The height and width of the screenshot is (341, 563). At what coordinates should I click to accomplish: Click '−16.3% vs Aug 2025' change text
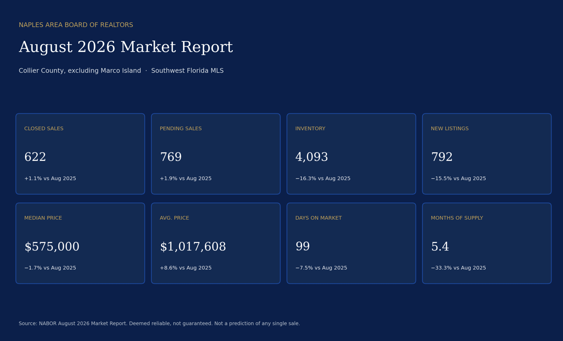click(323, 179)
